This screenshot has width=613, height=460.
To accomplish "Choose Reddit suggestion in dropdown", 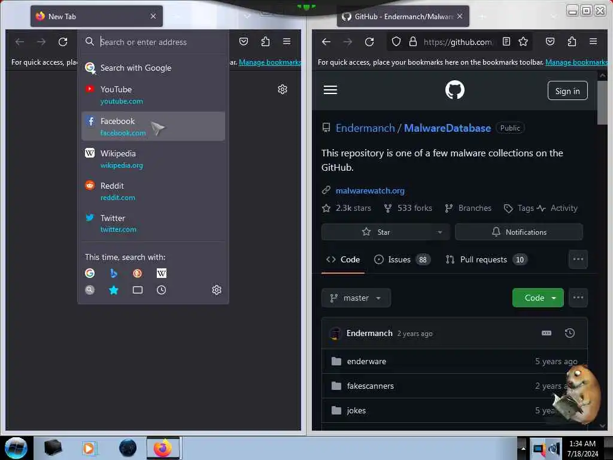I will pos(153,191).
